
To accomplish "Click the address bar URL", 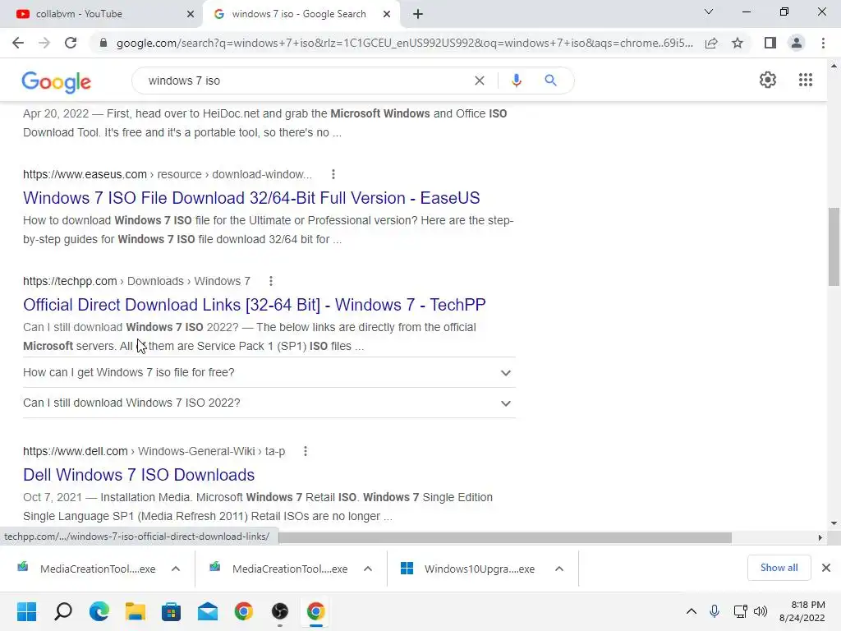I will 404,43.
